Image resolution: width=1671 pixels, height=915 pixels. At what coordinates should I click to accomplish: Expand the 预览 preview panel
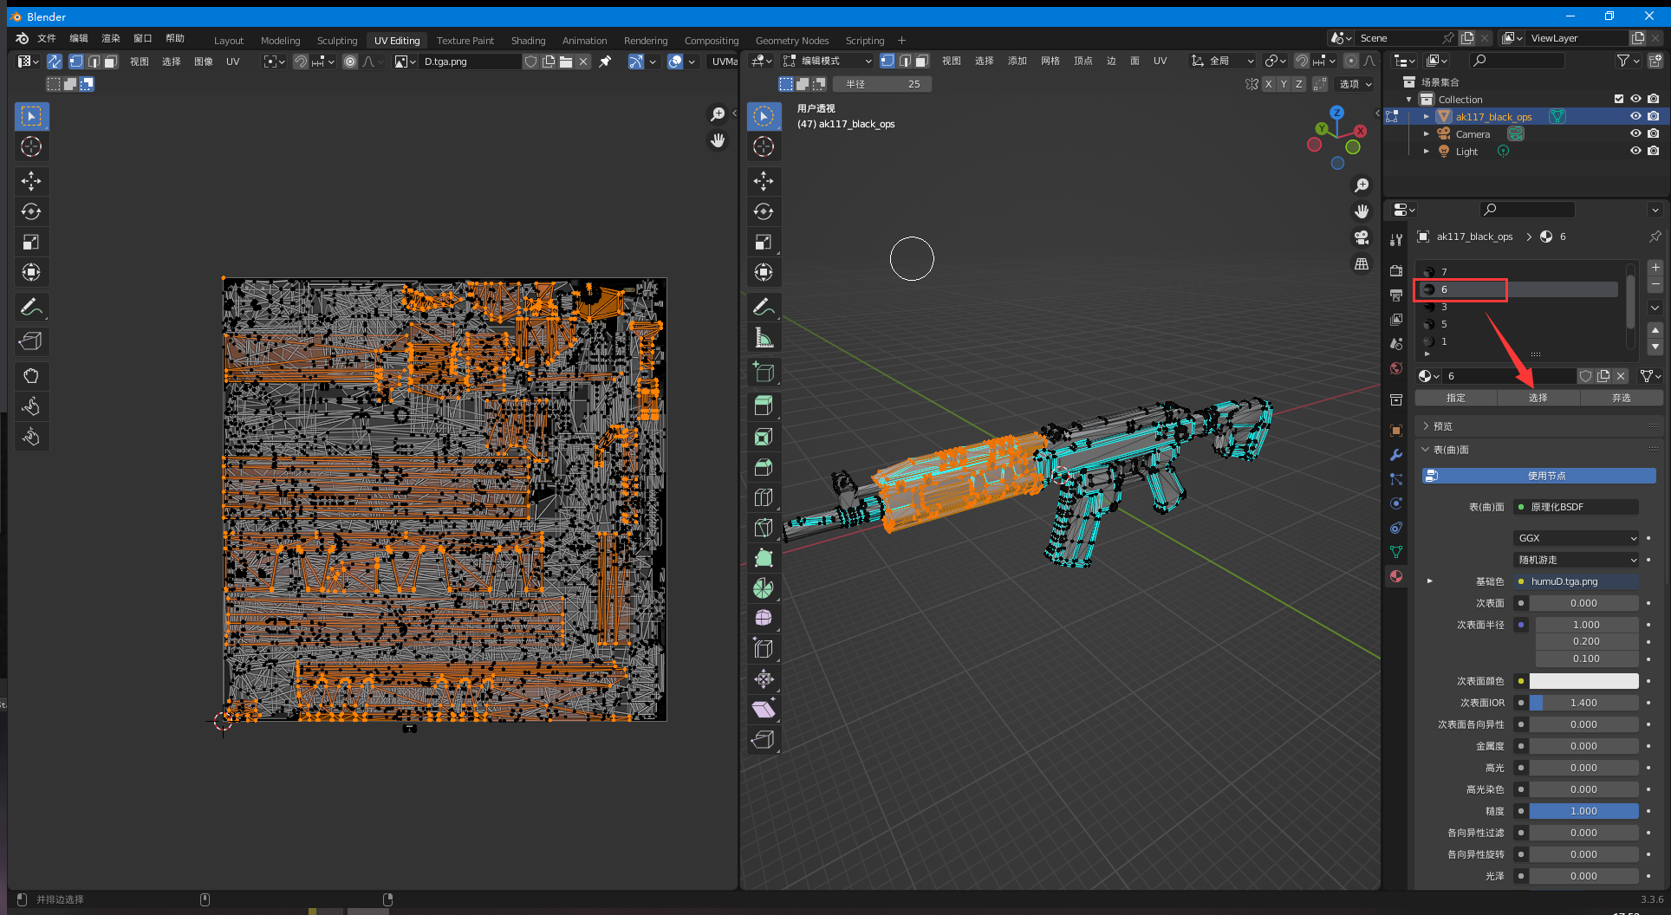click(x=1442, y=426)
